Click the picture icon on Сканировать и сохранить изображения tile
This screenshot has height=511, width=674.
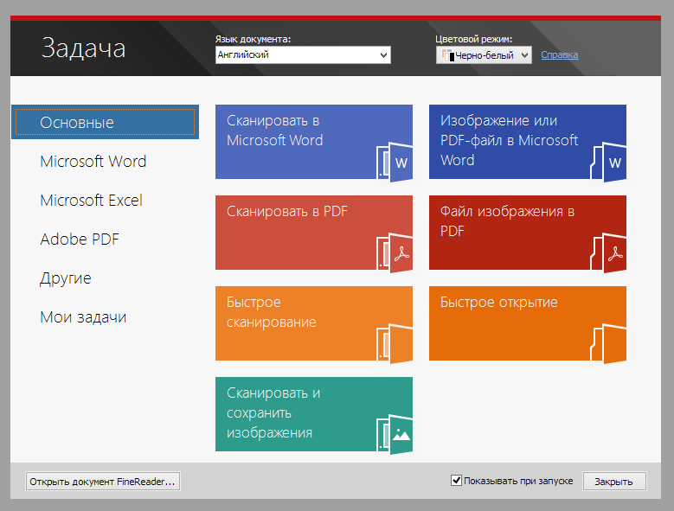[x=395, y=434]
